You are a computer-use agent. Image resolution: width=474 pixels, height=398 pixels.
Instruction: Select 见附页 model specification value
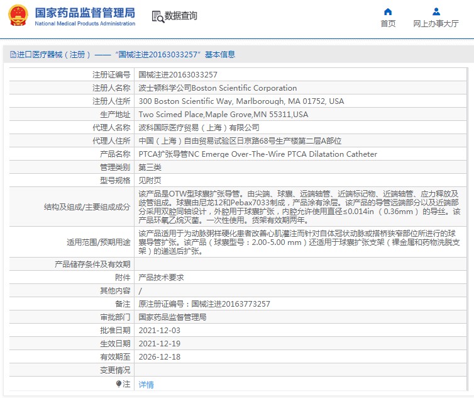coord(150,181)
